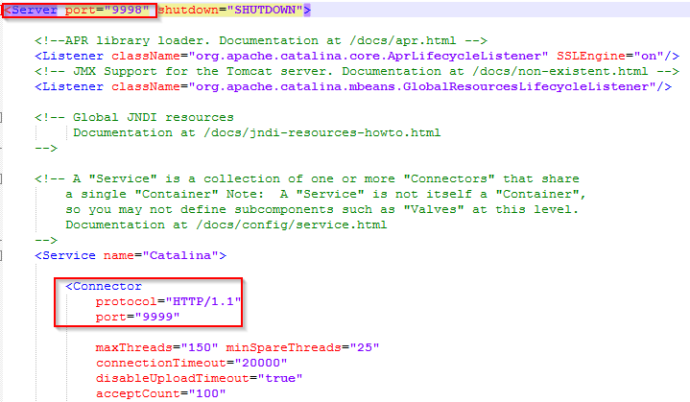Click the minSpareThreads="25" attribute

[302, 348]
